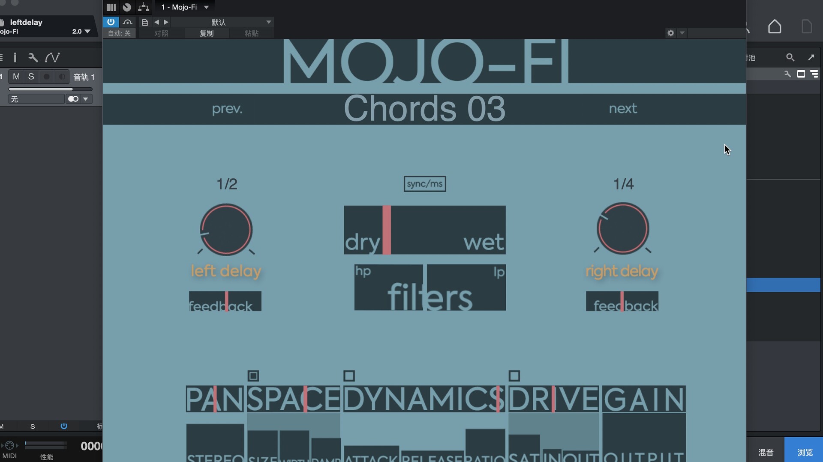
Task: Click the hp filter box
Action: point(388,287)
